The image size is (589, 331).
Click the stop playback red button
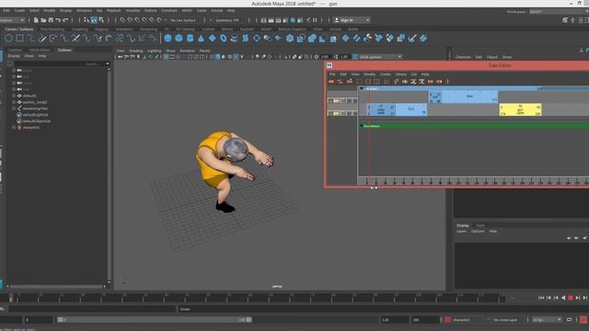[x=571, y=298]
